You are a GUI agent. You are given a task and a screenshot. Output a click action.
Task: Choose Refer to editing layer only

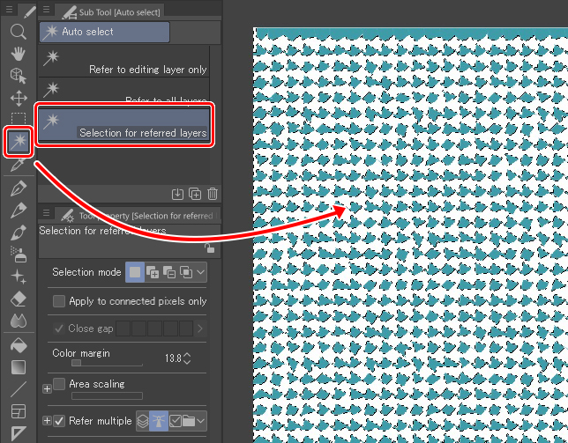click(125, 62)
